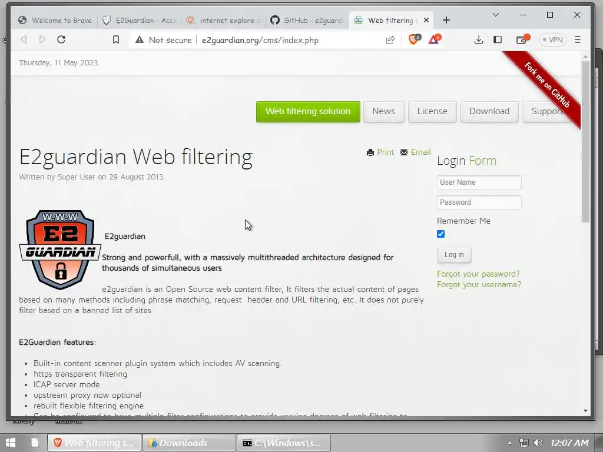603x452 pixels.
Task: Click the 12:07 AM clock
Action: point(569,443)
